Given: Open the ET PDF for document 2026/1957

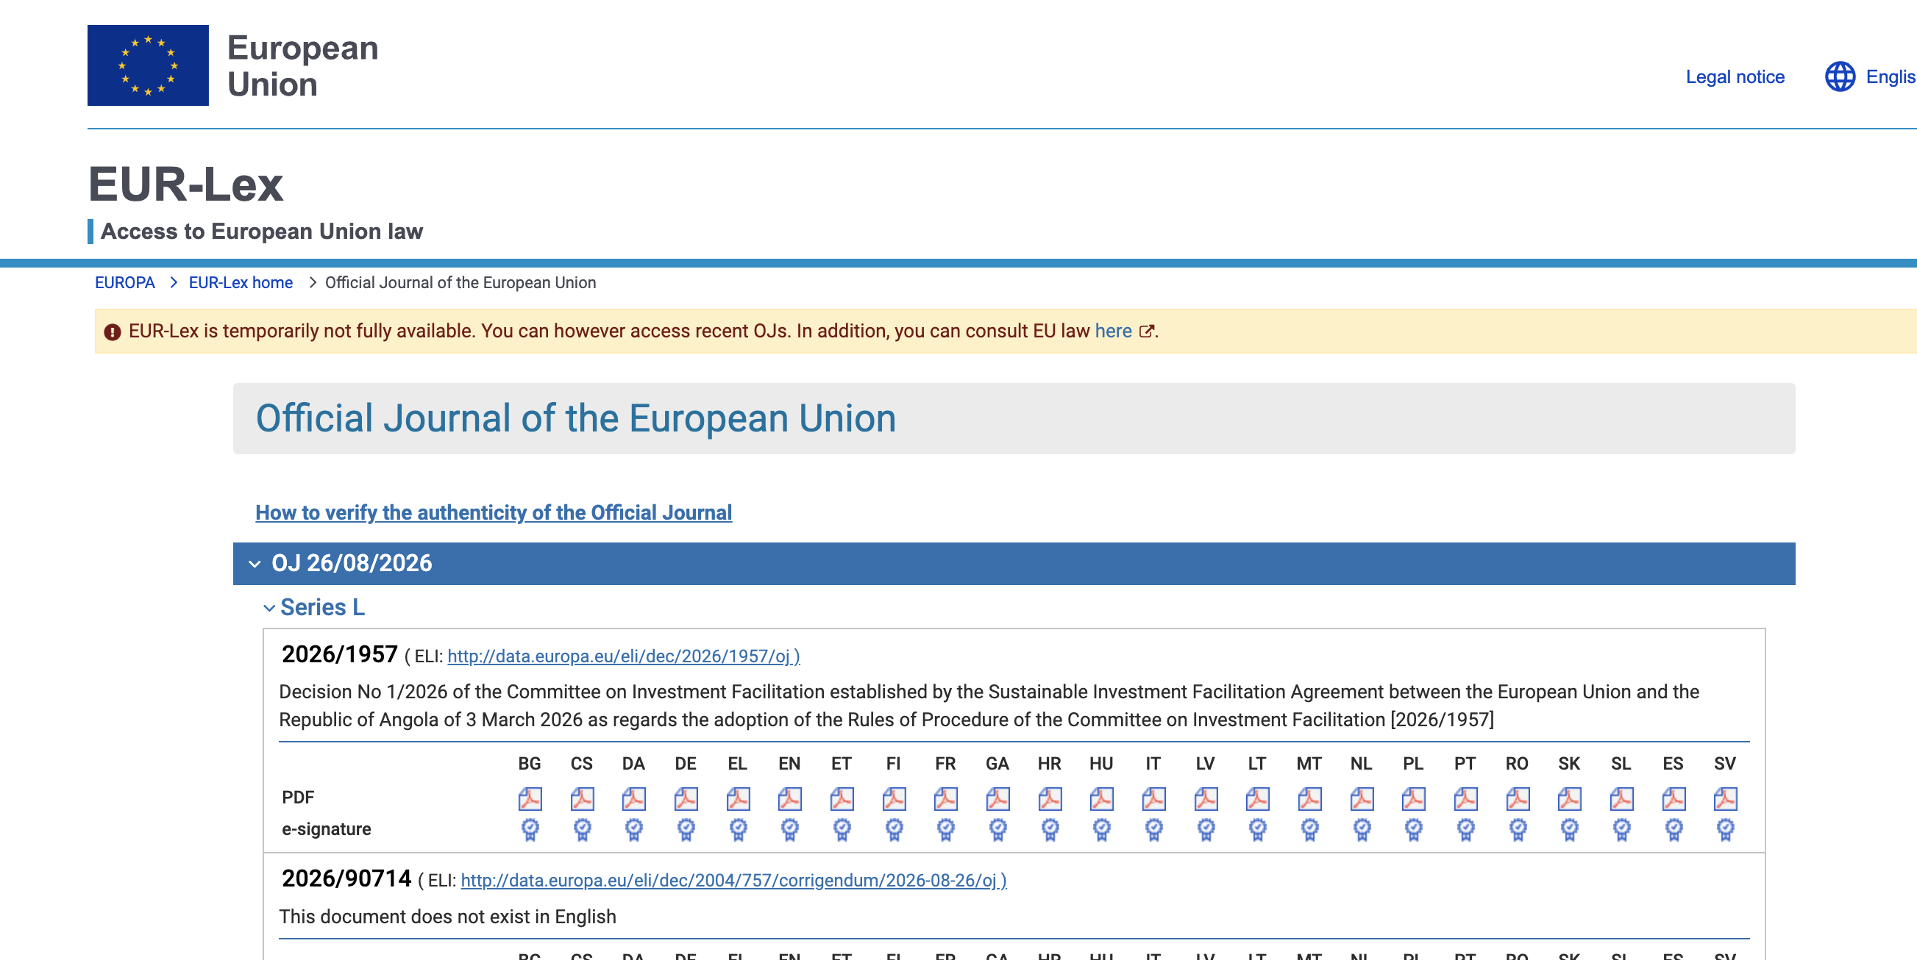Looking at the screenshot, I should (842, 798).
